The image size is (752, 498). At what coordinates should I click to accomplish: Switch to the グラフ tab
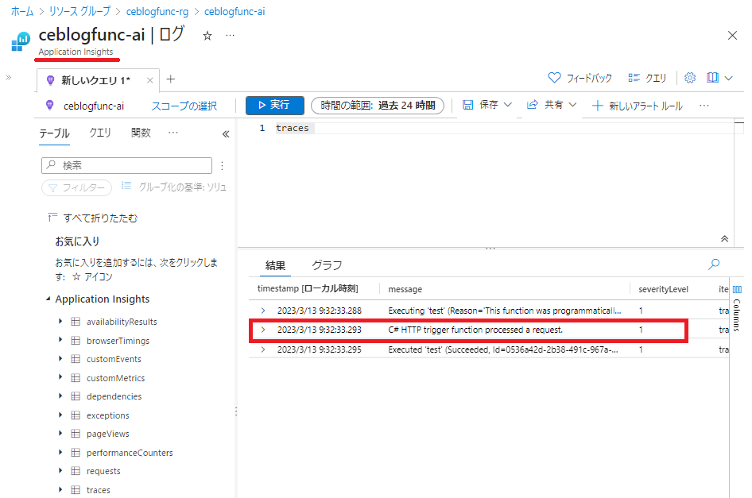[327, 265]
